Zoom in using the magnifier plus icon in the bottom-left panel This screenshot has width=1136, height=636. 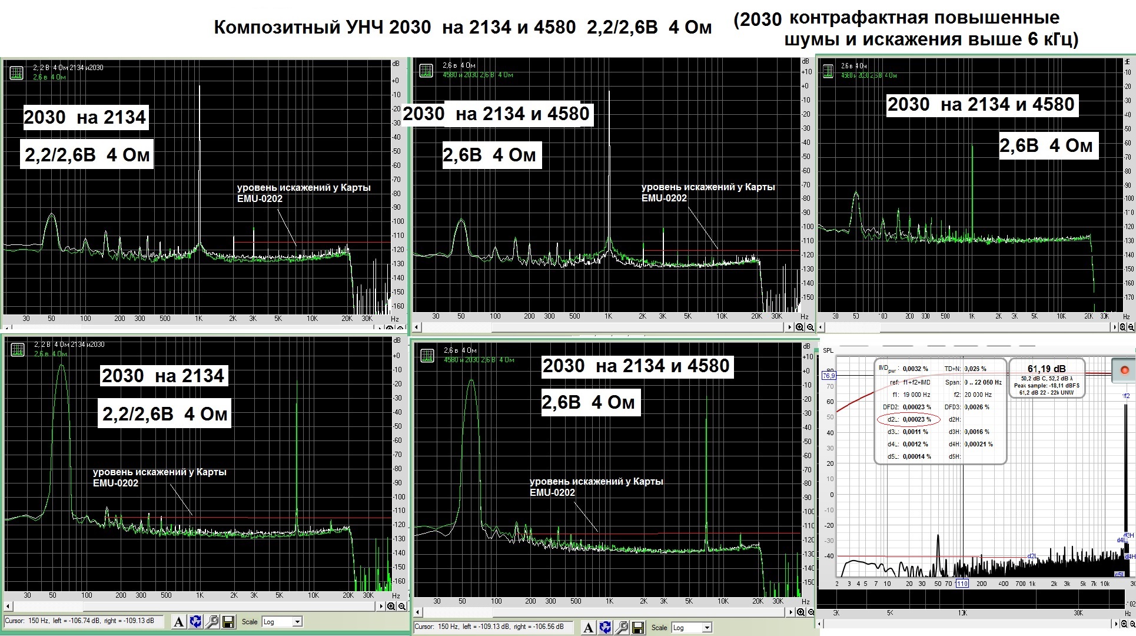coord(392,606)
